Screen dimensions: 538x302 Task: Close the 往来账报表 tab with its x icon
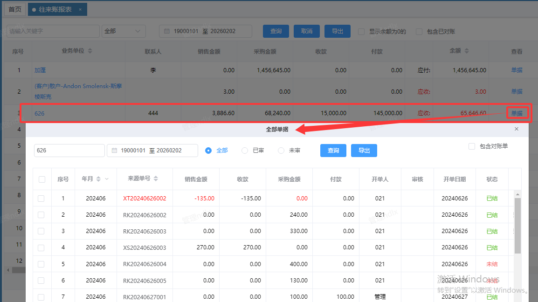pos(80,9)
